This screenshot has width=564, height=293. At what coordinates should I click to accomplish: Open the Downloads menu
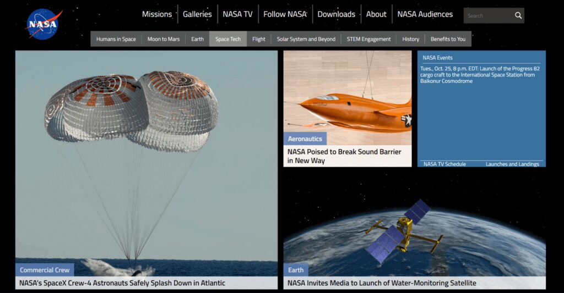336,14
